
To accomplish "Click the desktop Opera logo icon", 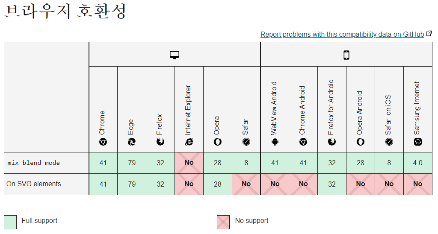I will 218,142.
